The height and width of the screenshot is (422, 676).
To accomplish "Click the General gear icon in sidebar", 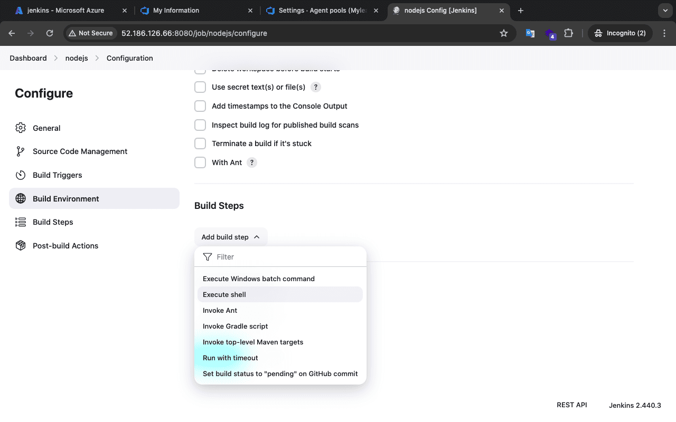I will point(21,128).
